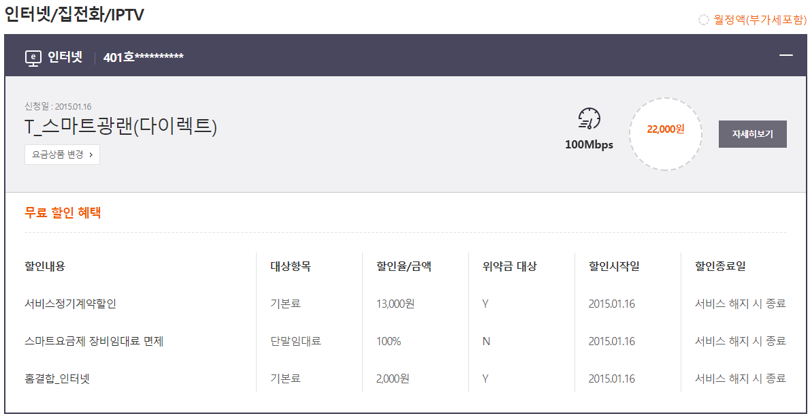Select the 무료 할인 혜택 heading

point(63,212)
